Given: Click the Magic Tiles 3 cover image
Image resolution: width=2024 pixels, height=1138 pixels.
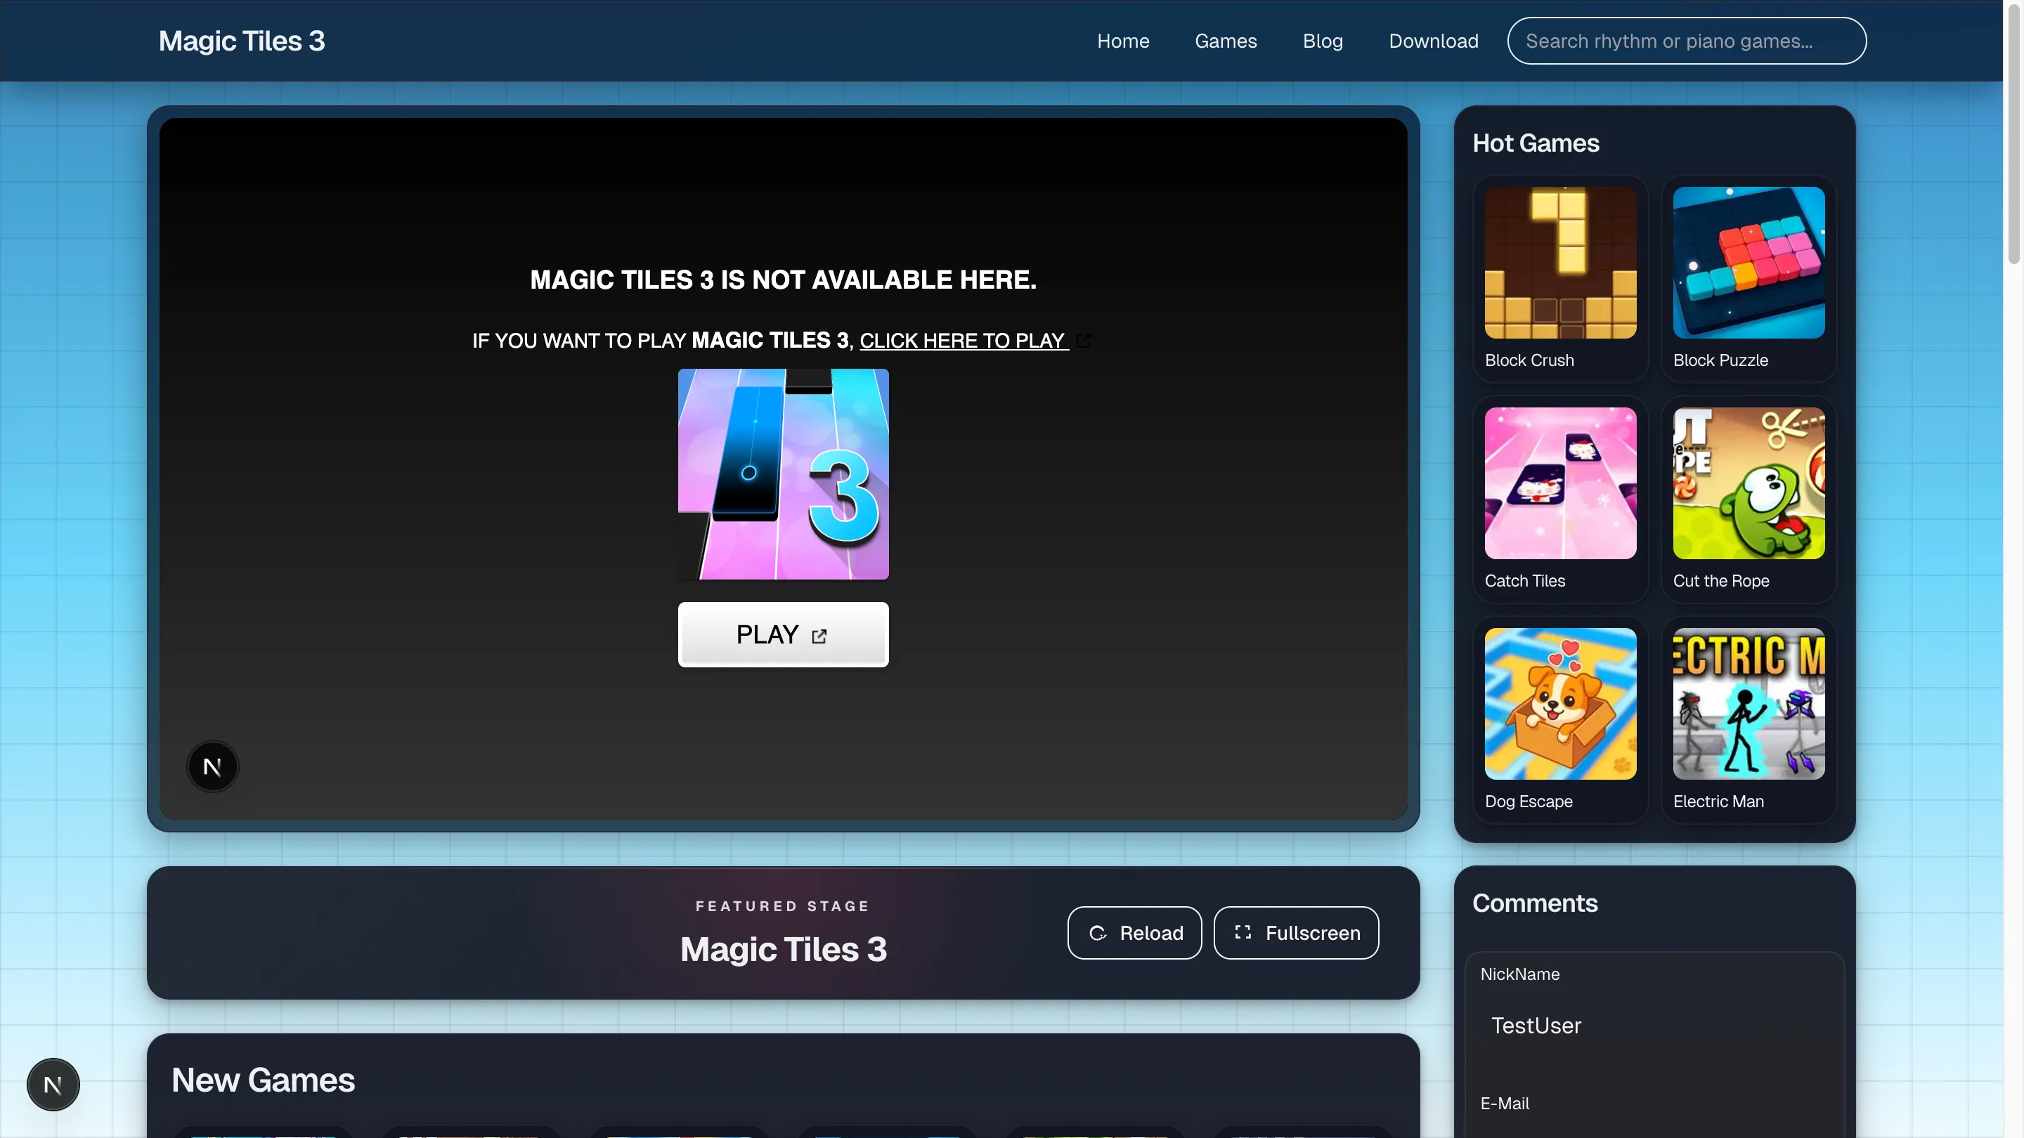Looking at the screenshot, I should coord(783,473).
